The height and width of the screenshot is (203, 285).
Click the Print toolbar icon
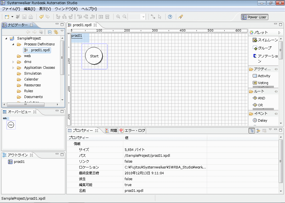click(x=31, y=17)
